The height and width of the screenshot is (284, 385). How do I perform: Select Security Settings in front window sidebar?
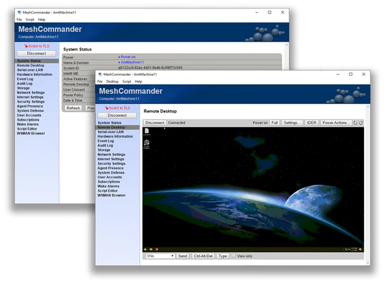111,163
